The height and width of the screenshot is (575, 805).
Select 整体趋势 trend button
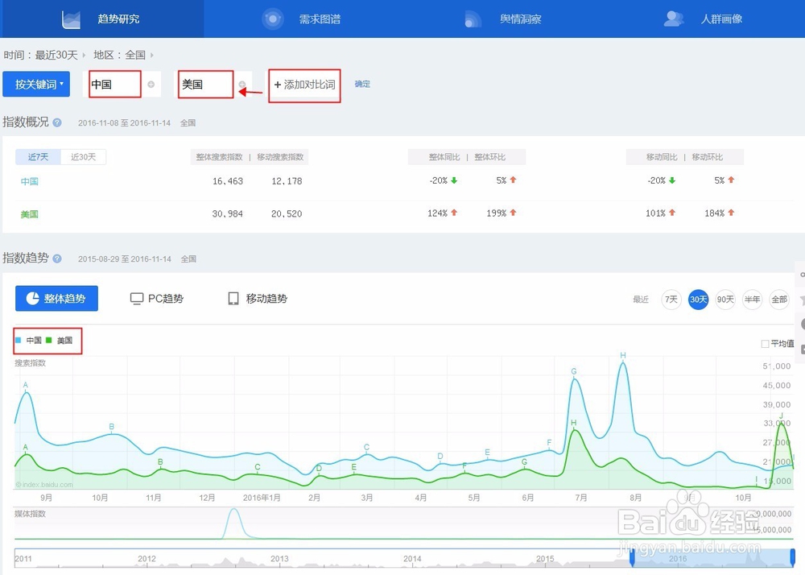(x=56, y=298)
